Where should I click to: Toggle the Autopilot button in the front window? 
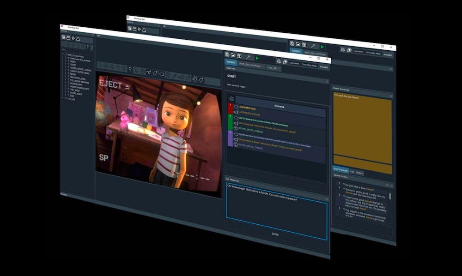point(324,67)
